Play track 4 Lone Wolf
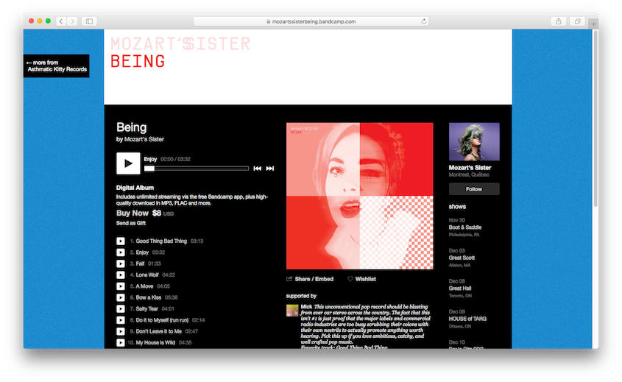 click(x=121, y=275)
